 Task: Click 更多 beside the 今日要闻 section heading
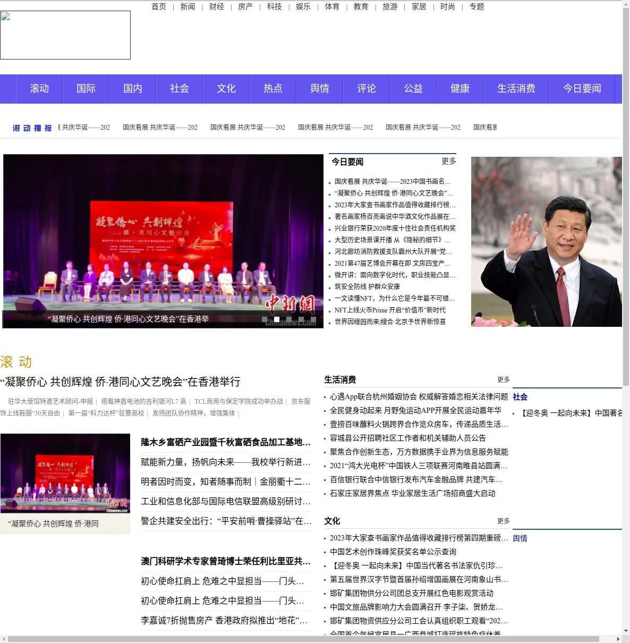pos(449,162)
